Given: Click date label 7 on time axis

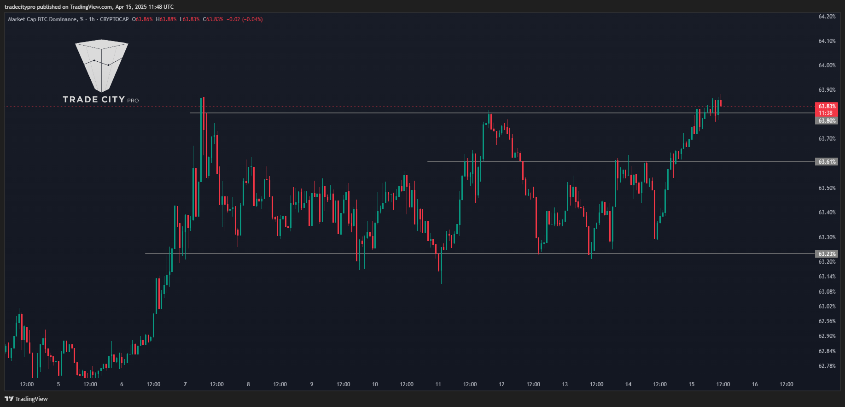Looking at the screenshot, I should [x=185, y=384].
